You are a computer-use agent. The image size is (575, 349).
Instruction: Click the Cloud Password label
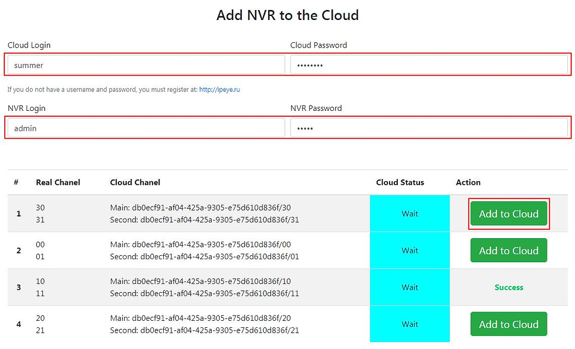pyautogui.click(x=318, y=45)
